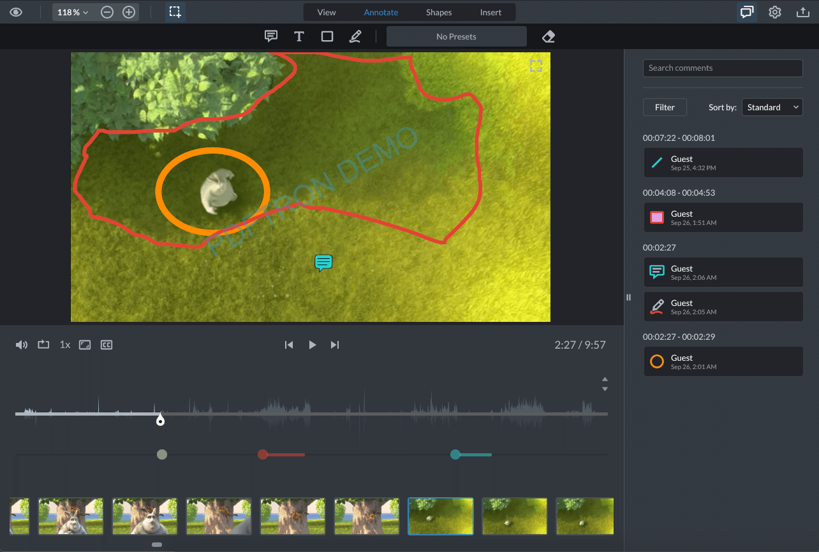The image size is (819, 552).
Task: Toggle the loop playback icon
Action: (x=43, y=345)
